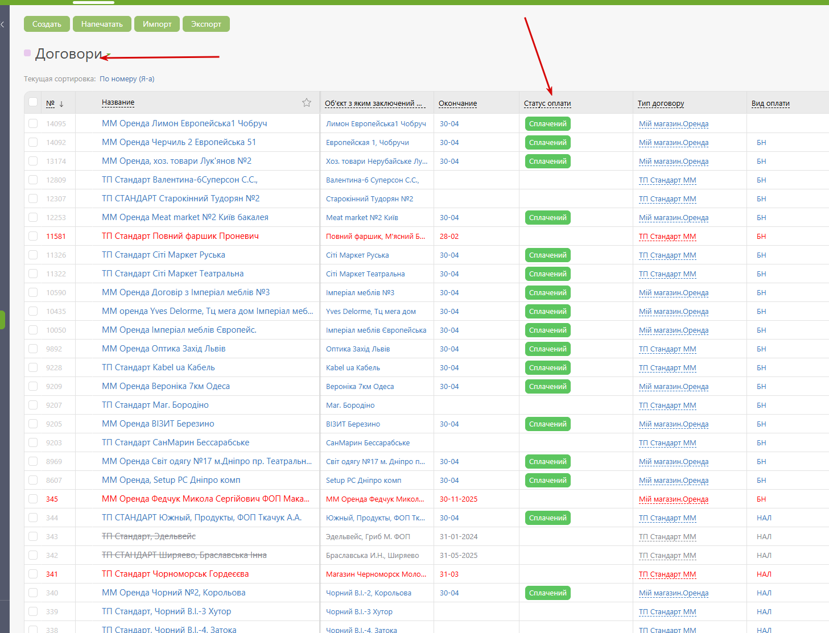Image resolution: width=829 pixels, height=633 pixels.
Task: Open object link Вероніка 7км Одеса
Action: tap(360, 387)
